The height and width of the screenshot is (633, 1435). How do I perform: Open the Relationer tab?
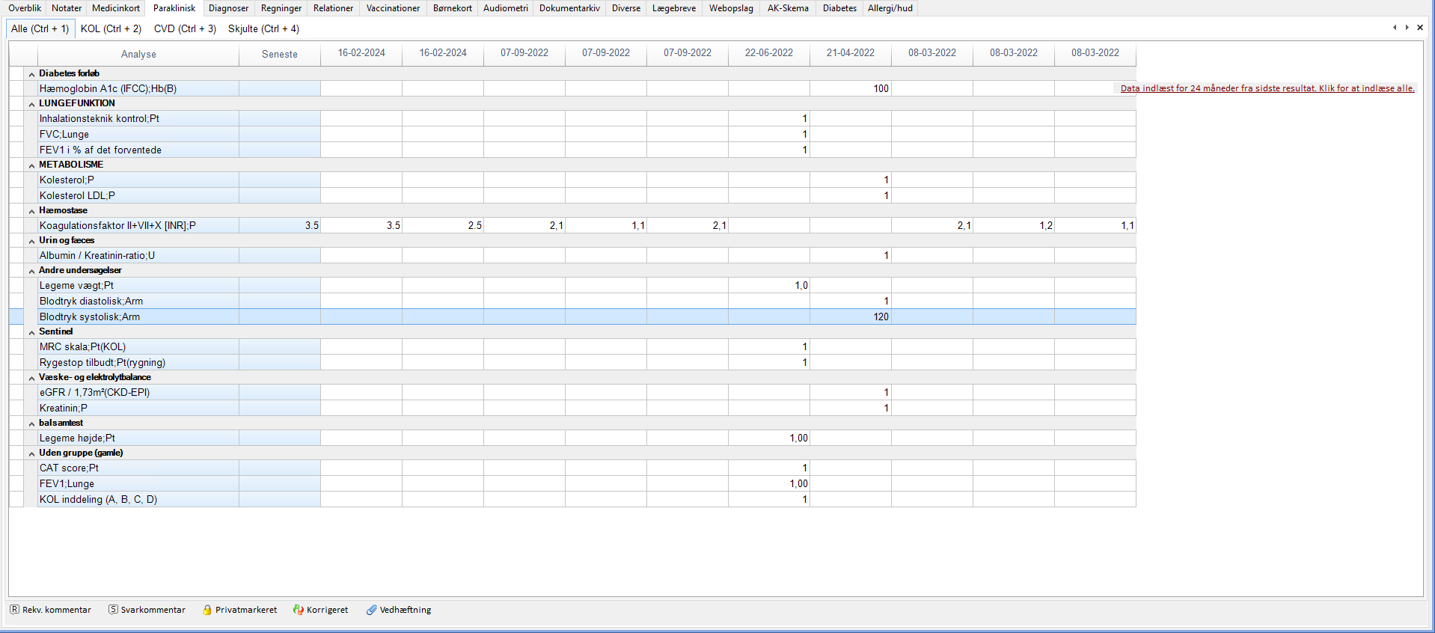333,8
